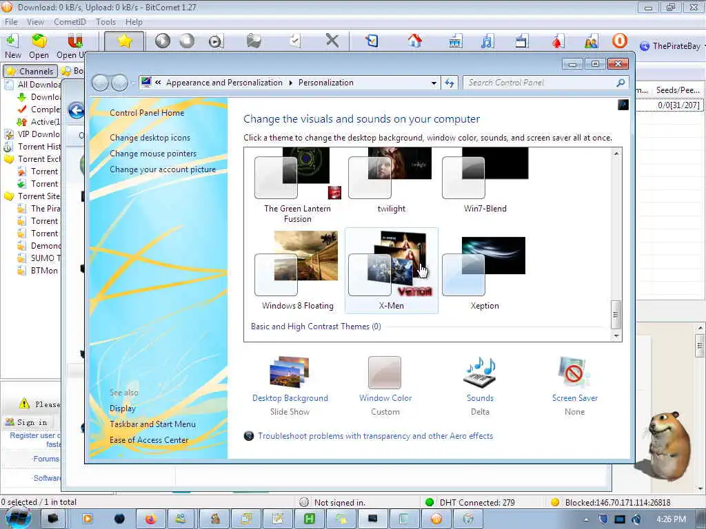This screenshot has width=706, height=529.
Task: Open Firefox from the taskbar
Action: click(150, 519)
